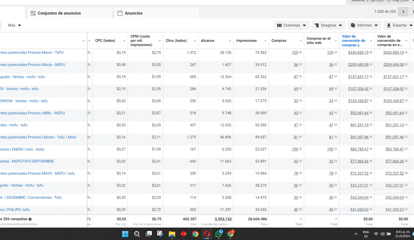Image resolution: width=414 pixels, height=240 pixels.
Task: Switch to the Conjuntos de anuncios tab
Action: pos(59,13)
